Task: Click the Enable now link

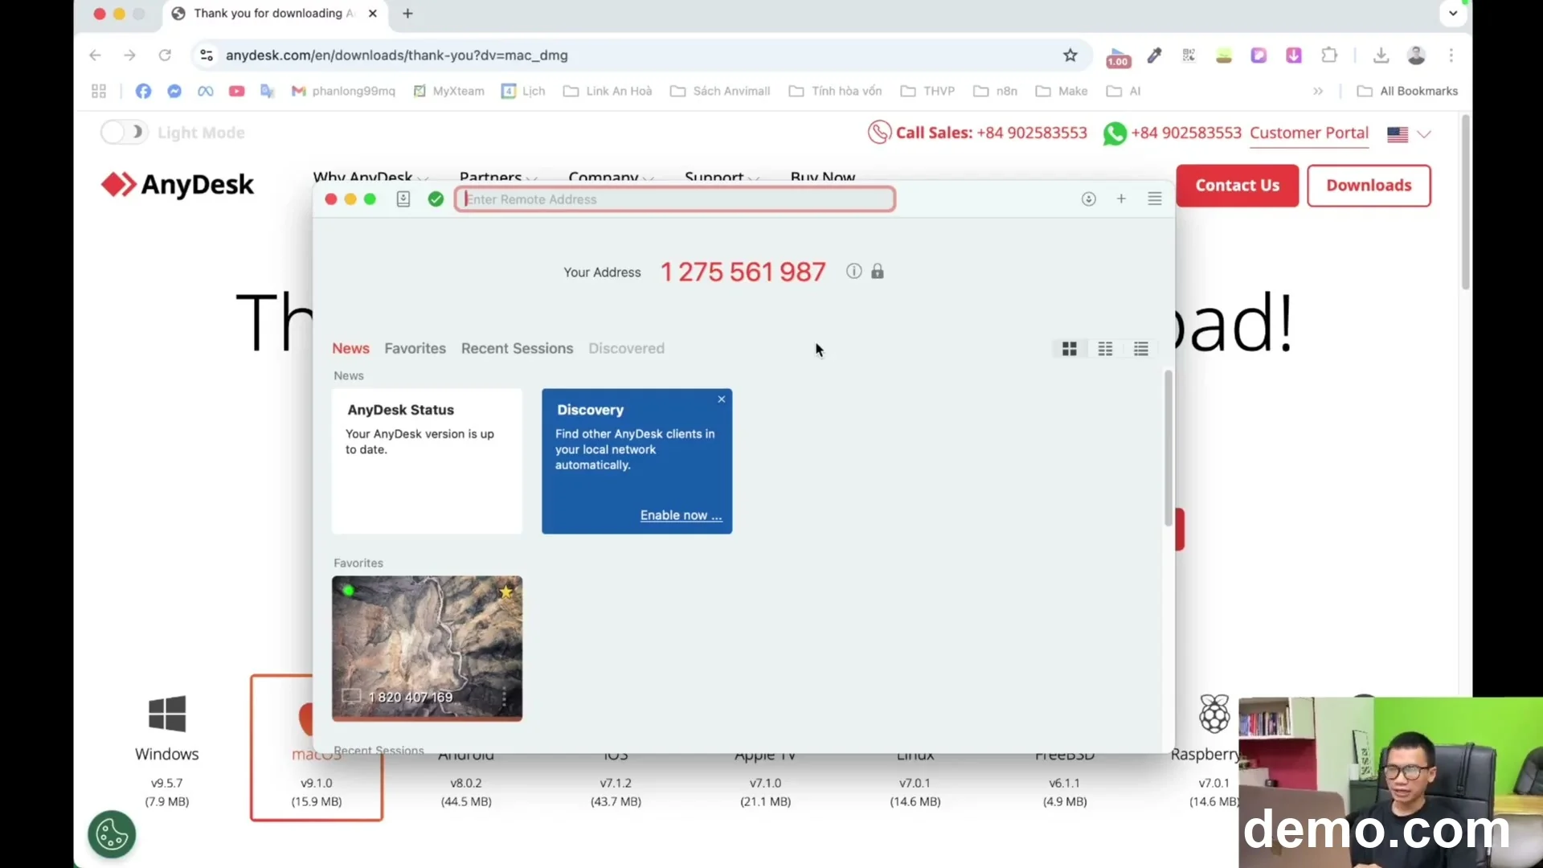Action: (x=681, y=515)
